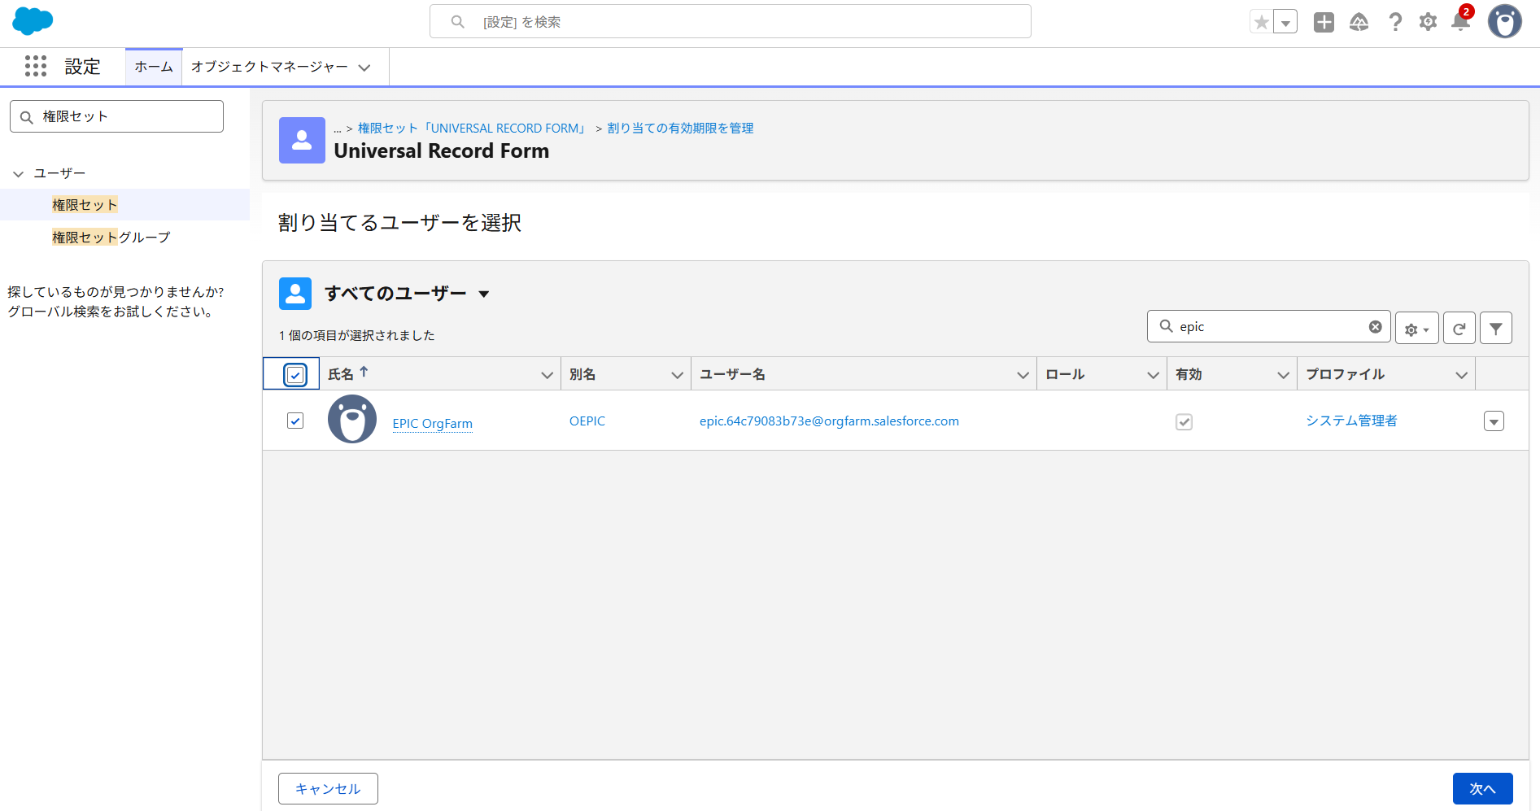
Task: Toggle the select all rows checkbox
Action: pyautogui.click(x=295, y=375)
